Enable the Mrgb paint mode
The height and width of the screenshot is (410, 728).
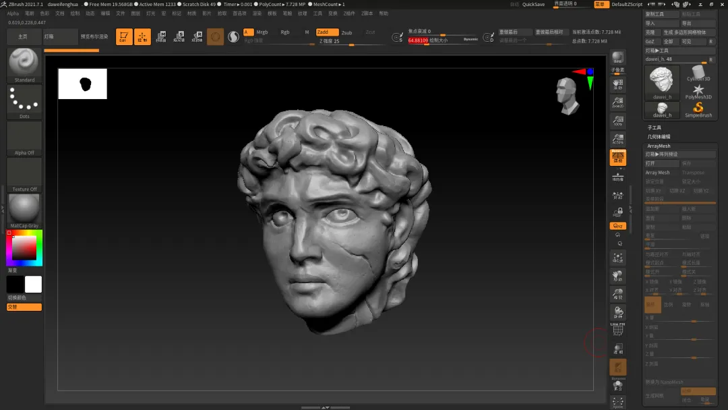[x=262, y=32]
